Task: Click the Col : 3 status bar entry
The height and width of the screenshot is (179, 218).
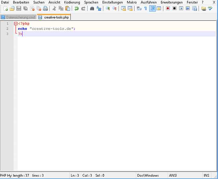Action: click(87, 175)
